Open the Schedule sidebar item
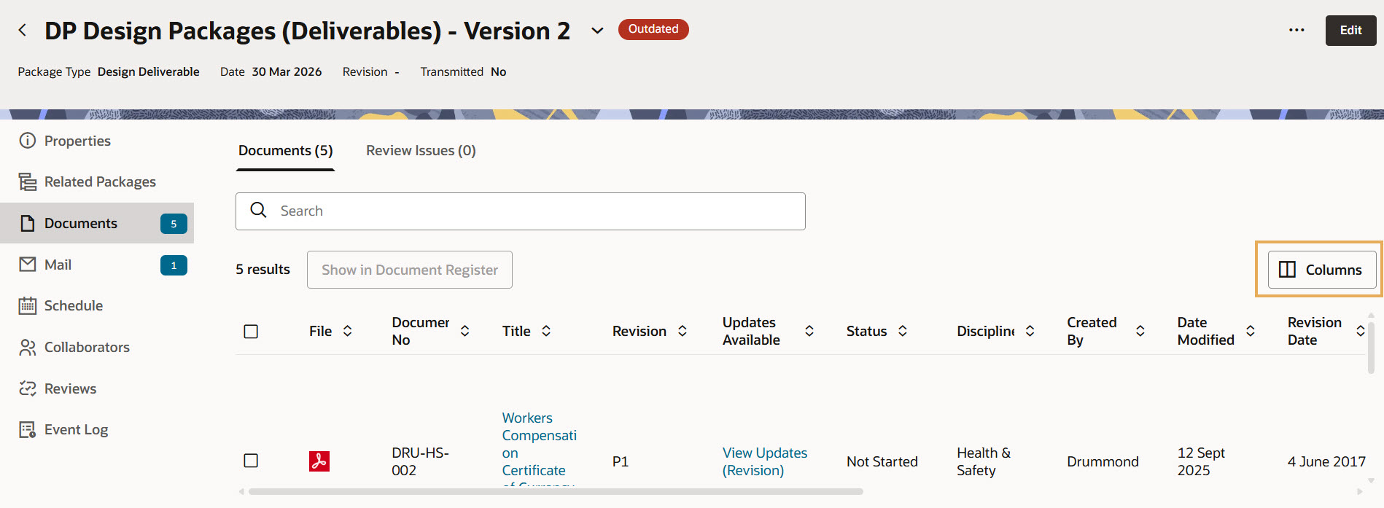 (73, 305)
